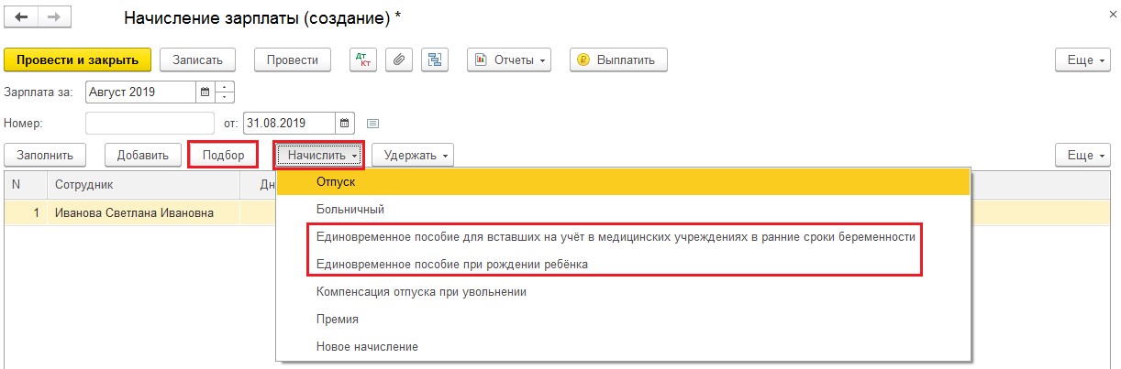The height and width of the screenshot is (369, 1121).
Task: Click the Номер input field
Action: (x=150, y=123)
